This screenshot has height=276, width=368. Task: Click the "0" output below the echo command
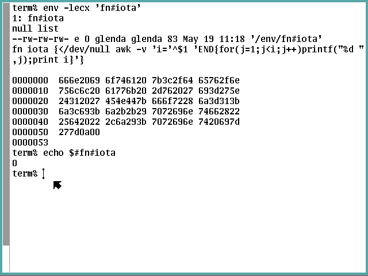tap(15, 163)
